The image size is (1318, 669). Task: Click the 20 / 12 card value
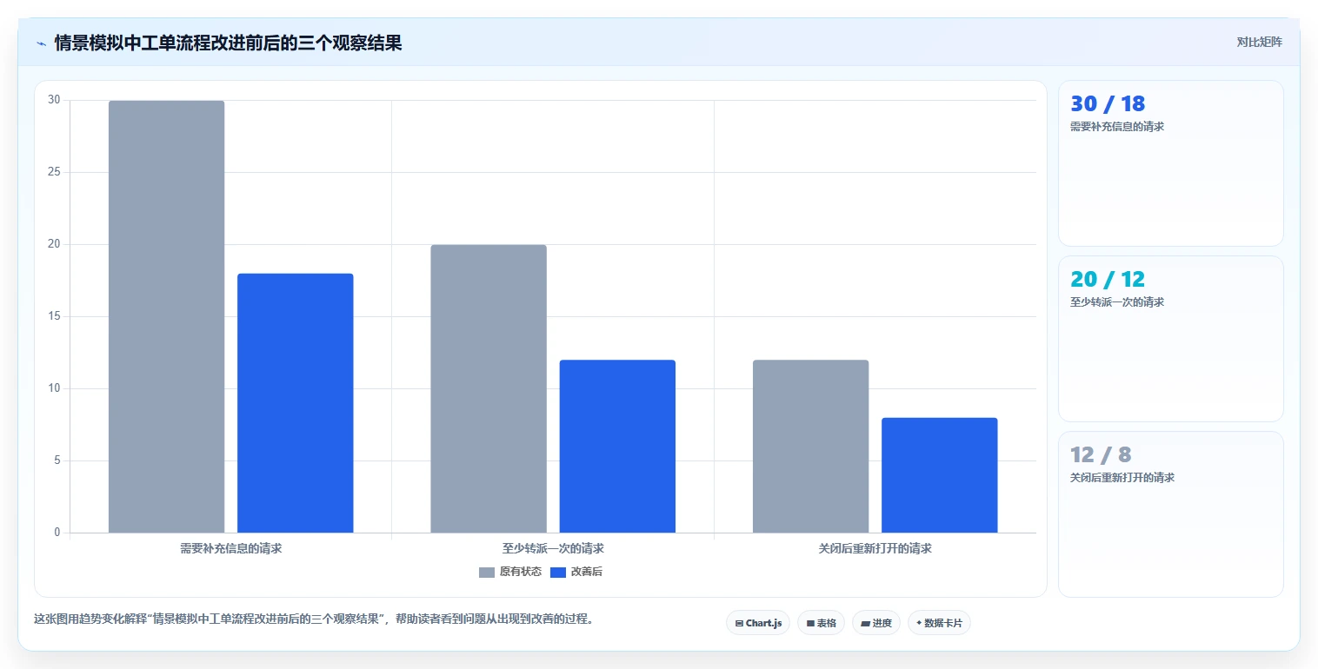(1108, 279)
